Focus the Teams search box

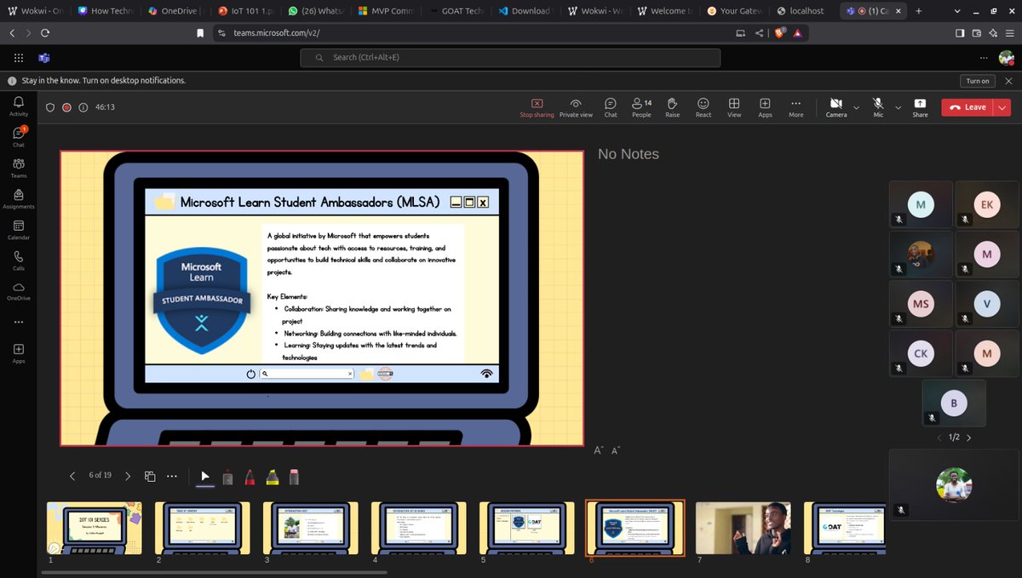pyautogui.click(x=510, y=57)
